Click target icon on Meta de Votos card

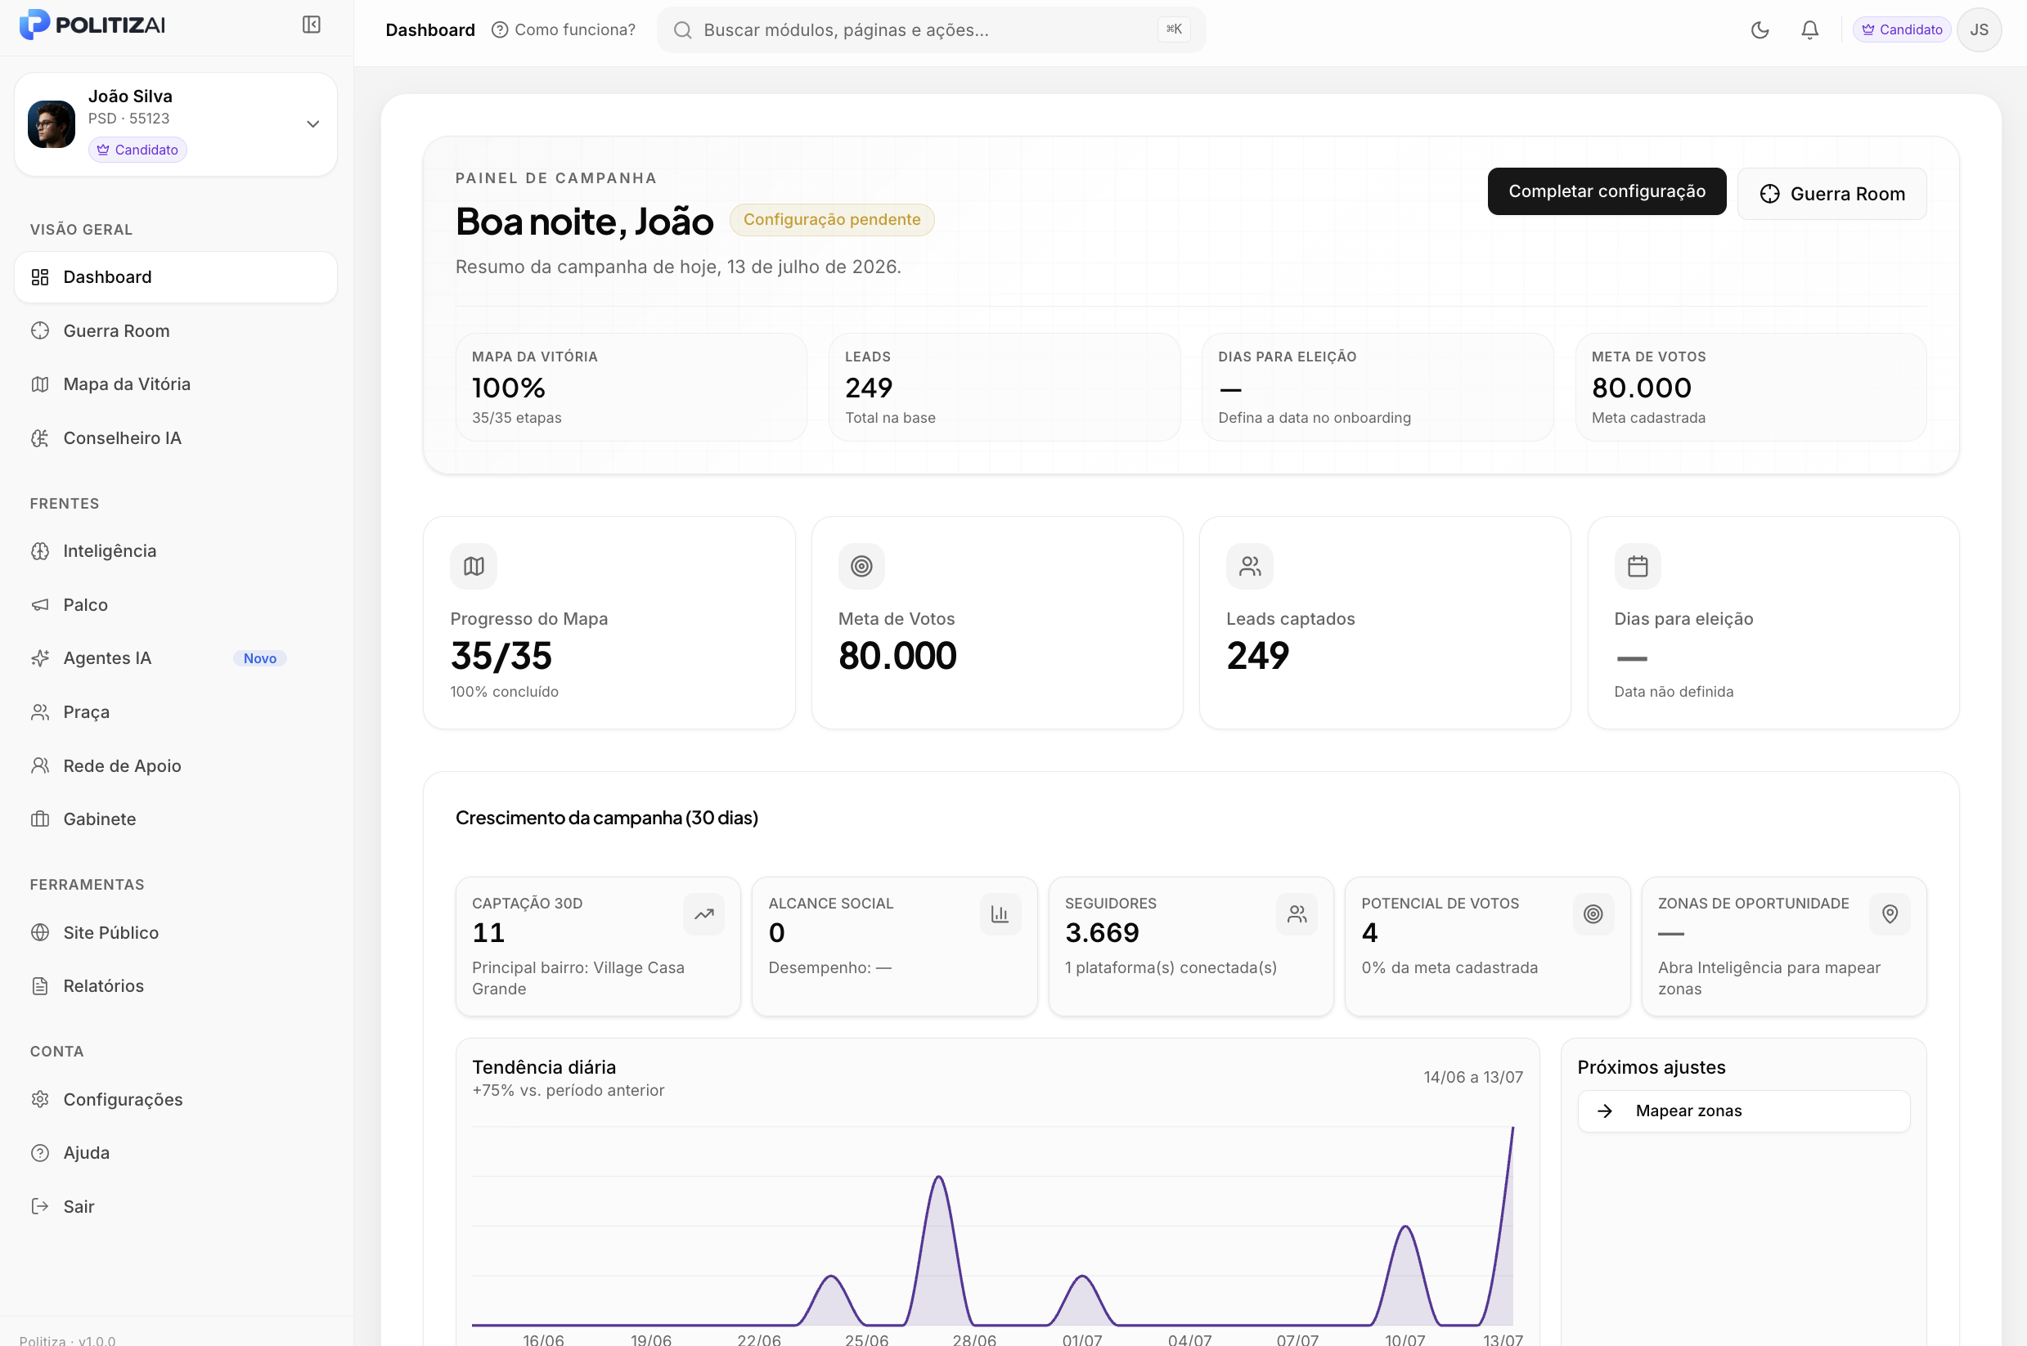tap(861, 567)
